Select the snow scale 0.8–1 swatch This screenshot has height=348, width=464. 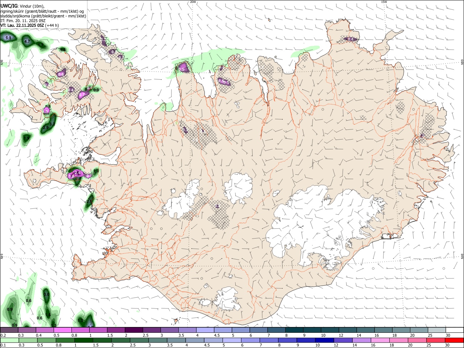pyautogui.click(x=80, y=330)
